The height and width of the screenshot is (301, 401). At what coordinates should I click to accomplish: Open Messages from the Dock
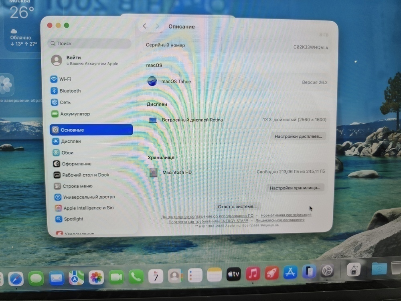coord(36,278)
